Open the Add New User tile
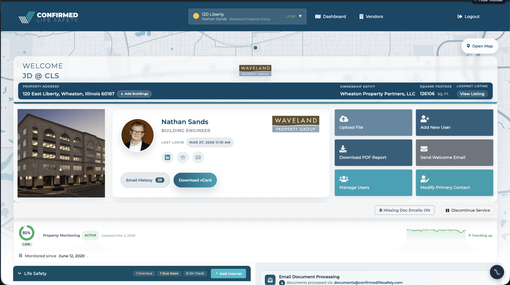Viewport: 510px width, 285px height. click(x=454, y=123)
